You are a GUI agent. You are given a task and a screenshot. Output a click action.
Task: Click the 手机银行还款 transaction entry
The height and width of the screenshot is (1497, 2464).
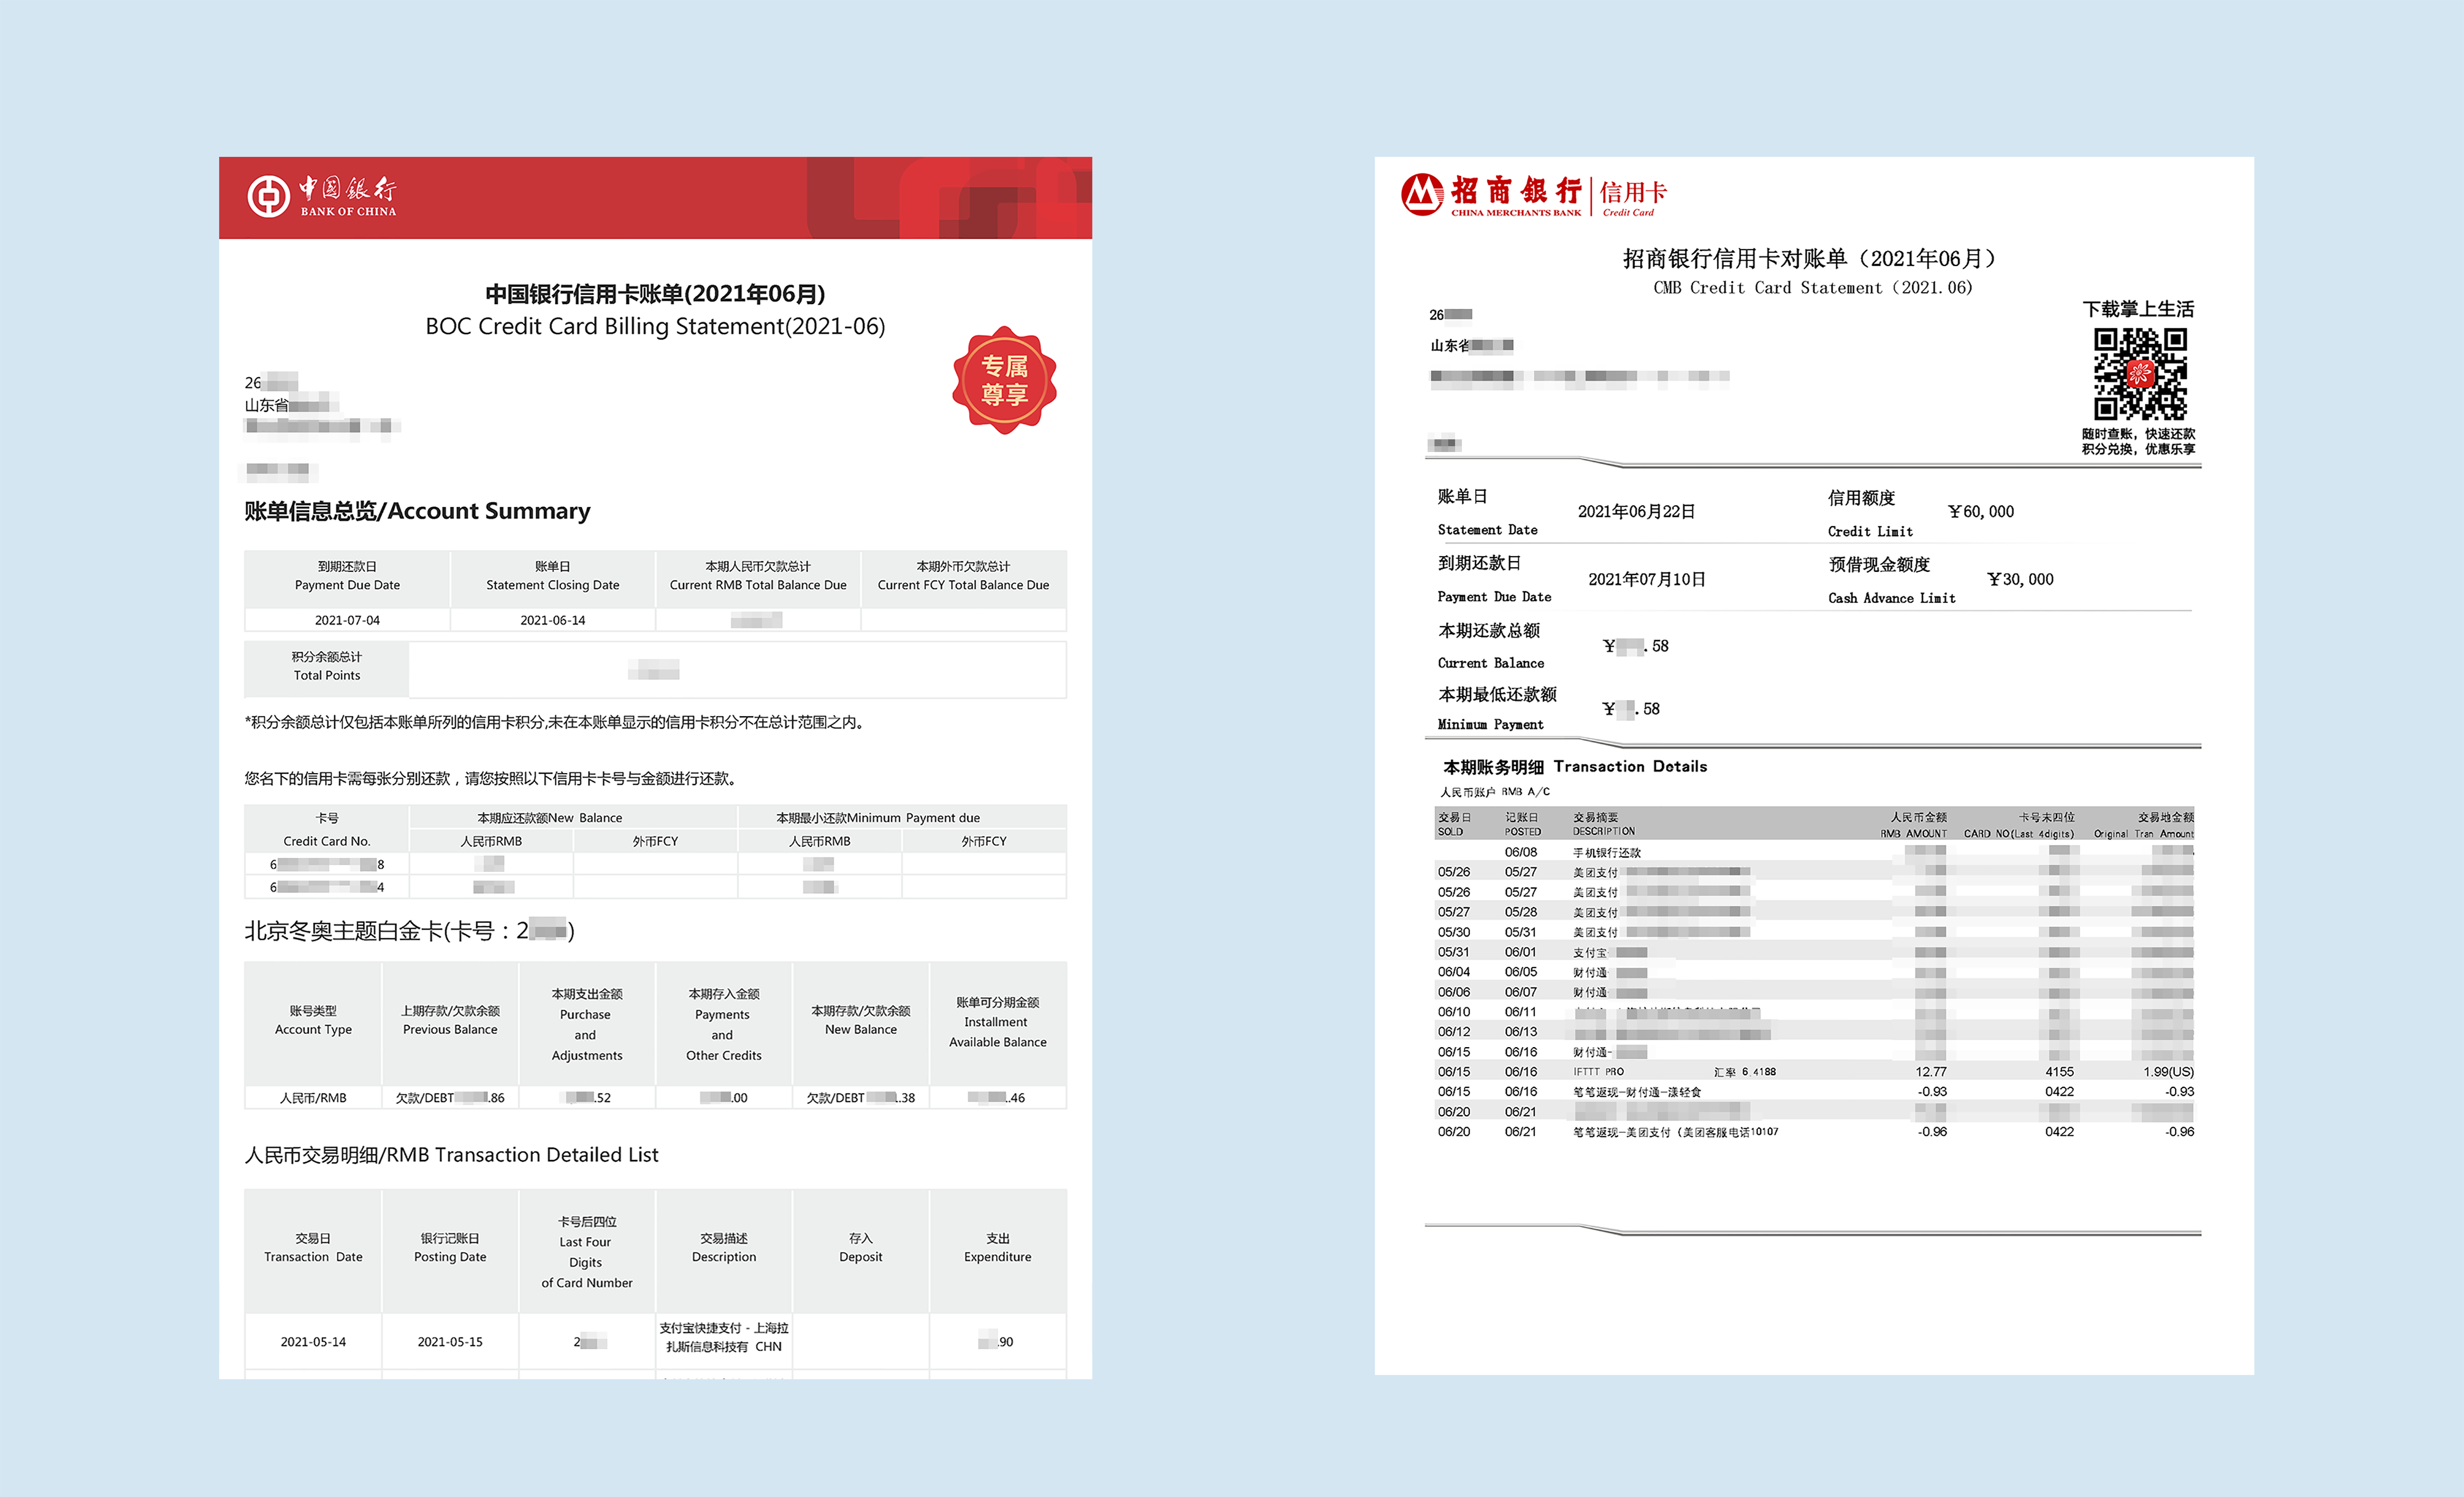pyautogui.click(x=1606, y=853)
